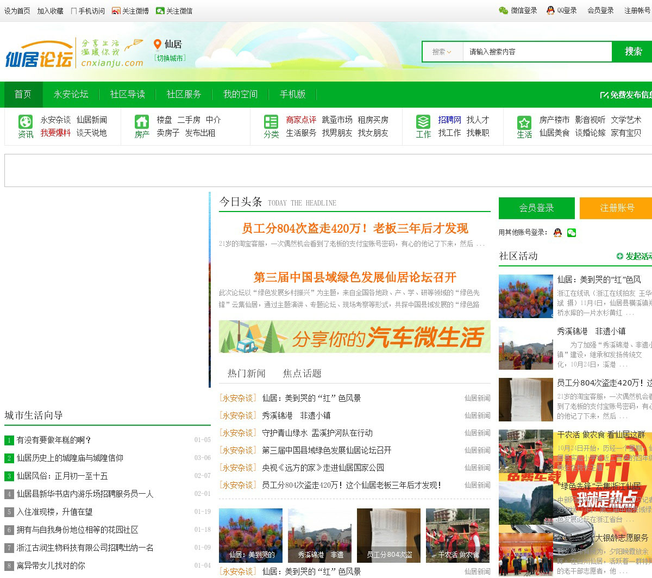Click the 工作 layers category icon

(423, 122)
